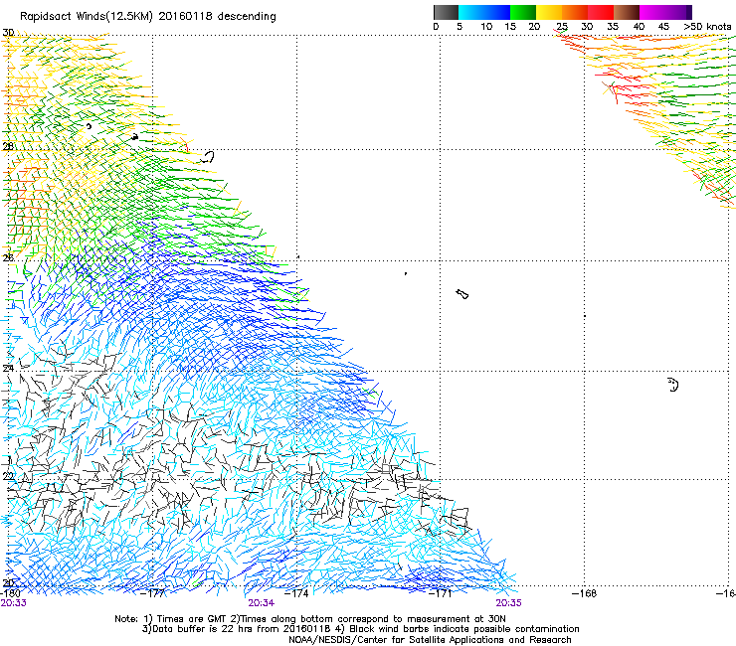Click the legend tick label 40

point(639,27)
